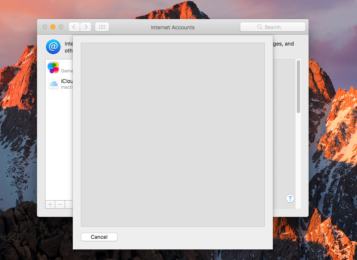Image resolution: width=357 pixels, height=260 pixels.
Task: Open help with the question mark button
Action: click(x=290, y=199)
